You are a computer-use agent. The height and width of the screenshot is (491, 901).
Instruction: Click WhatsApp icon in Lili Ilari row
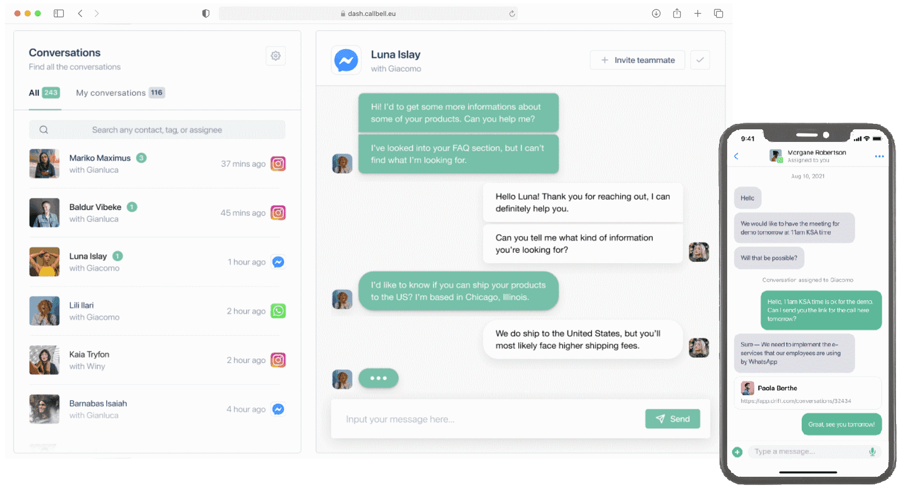(278, 311)
